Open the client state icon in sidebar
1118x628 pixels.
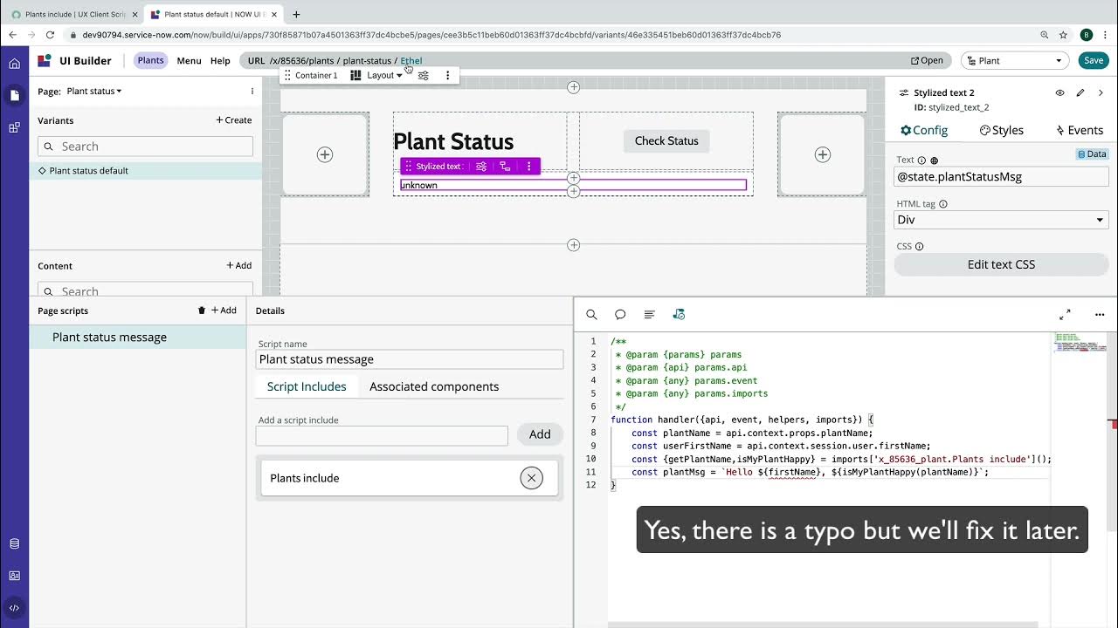(14, 576)
